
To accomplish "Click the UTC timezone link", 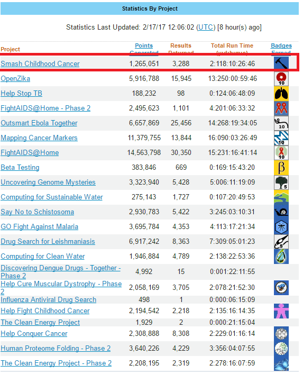I will pos(206,27).
